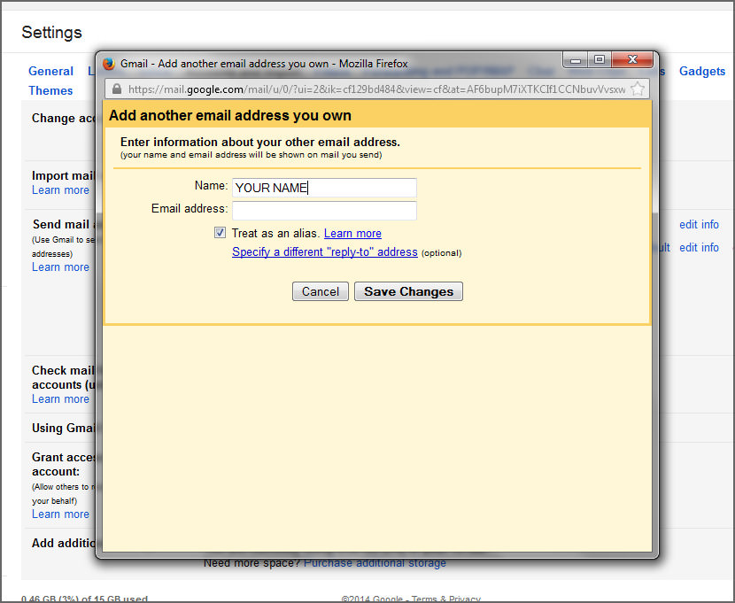Click the Settings page heading
The width and height of the screenshot is (735, 603).
[x=51, y=33]
